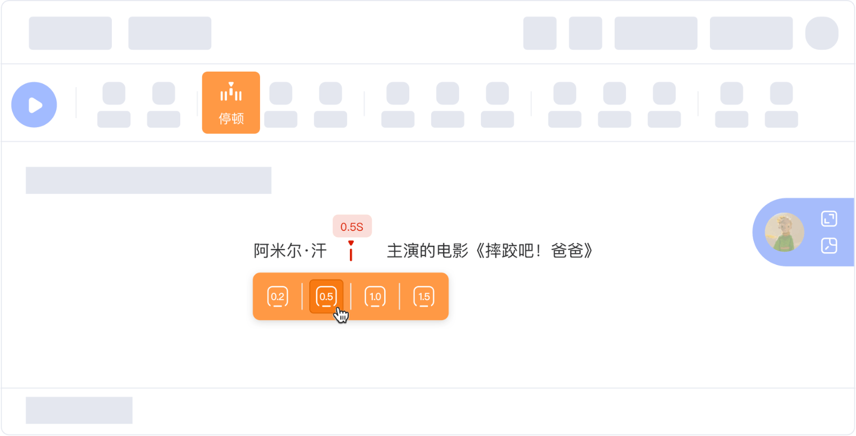The width and height of the screenshot is (856, 436).
Task: Click the text 主演的电影《摔跤吧！爸爸》
Action: point(490,251)
